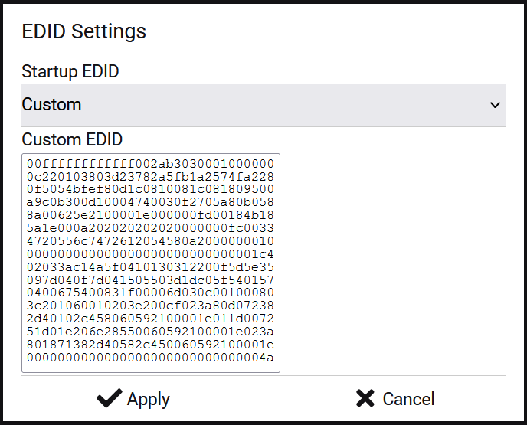527x425 pixels.
Task: Place cursor in hex line starting 02033ac1
Action: coord(150,267)
